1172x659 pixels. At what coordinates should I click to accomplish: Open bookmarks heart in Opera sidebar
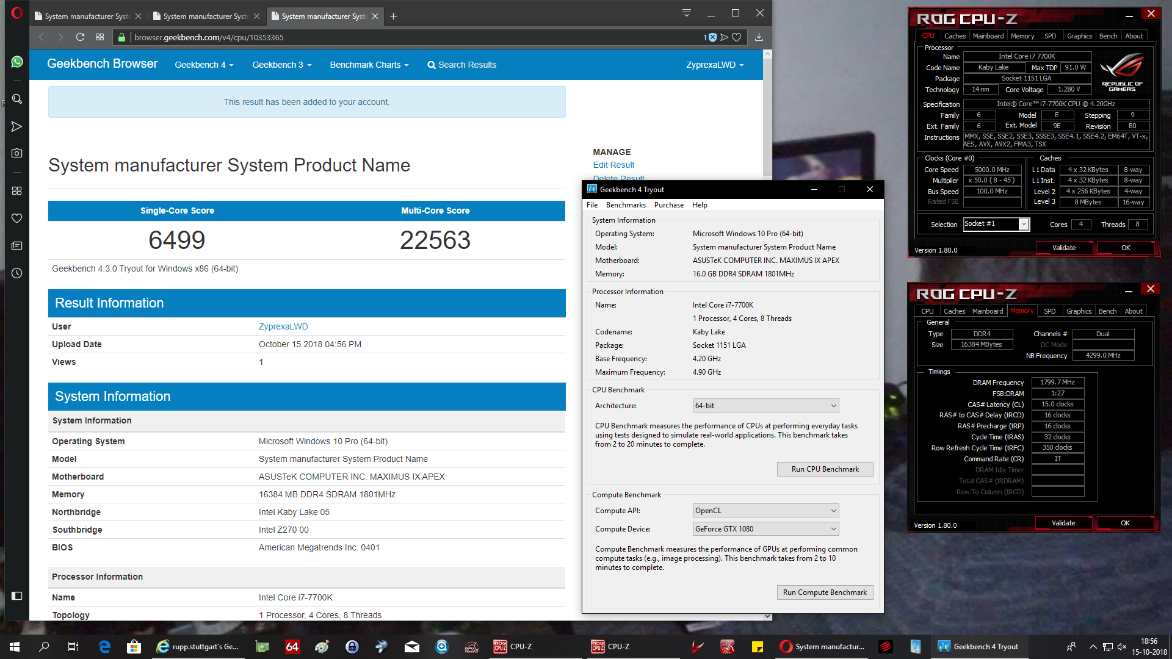click(x=17, y=218)
